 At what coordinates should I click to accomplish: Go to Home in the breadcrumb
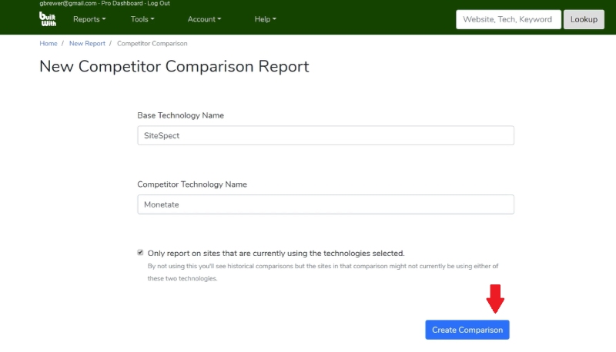(49, 44)
